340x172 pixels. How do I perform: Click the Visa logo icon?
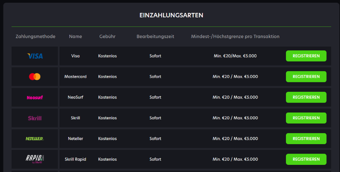(x=35, y=56)
